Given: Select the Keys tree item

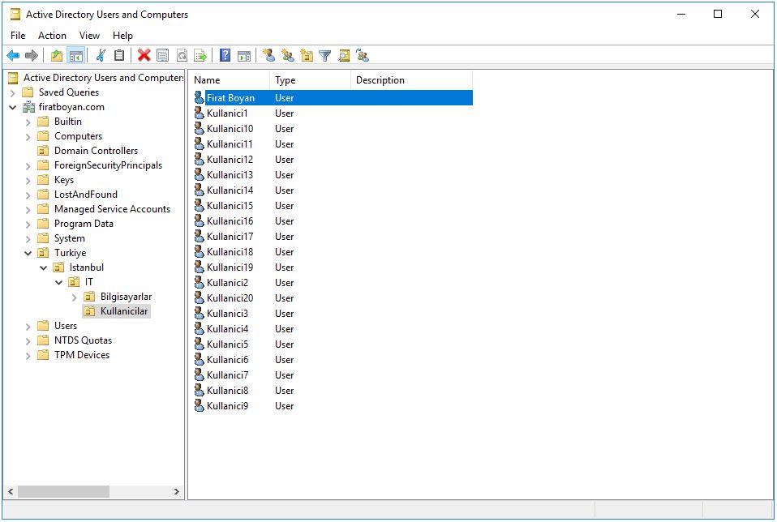Looking at the screenshot, I should 64,180.
